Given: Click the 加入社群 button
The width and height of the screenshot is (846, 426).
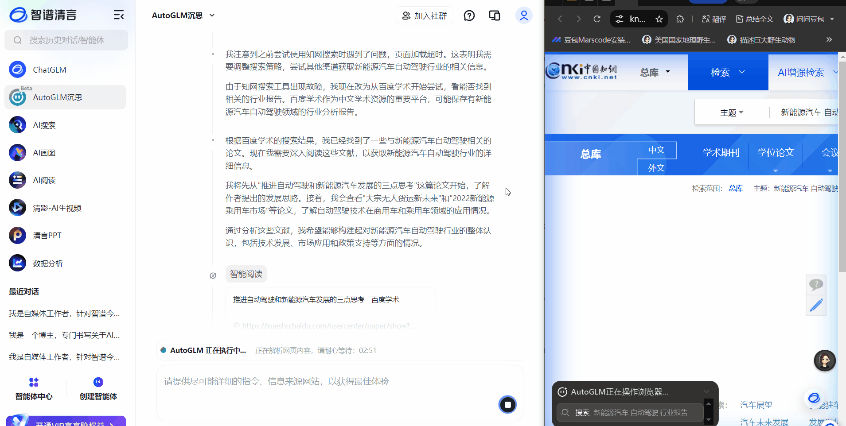Looking at the screenshot, I should click(x=425, y=16).
